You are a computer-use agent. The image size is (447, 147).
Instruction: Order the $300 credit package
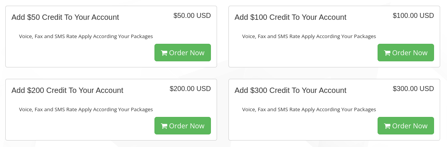click(406, 126)
